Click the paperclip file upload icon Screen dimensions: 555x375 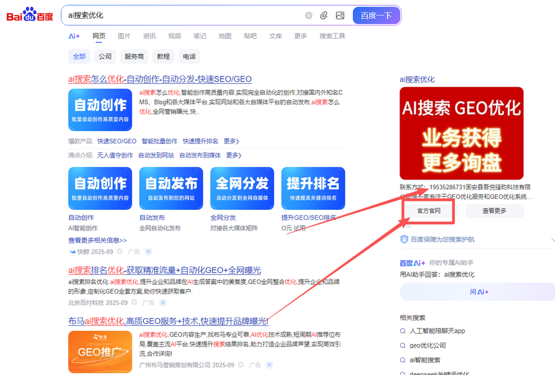(x=324, y=15)
